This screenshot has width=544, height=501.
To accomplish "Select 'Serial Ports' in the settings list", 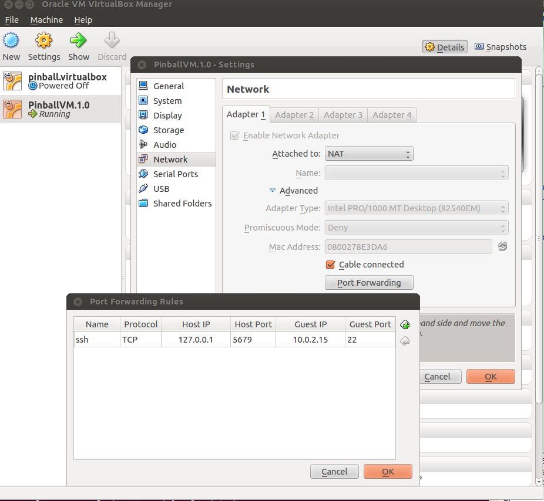I will [x=176, y=174].
